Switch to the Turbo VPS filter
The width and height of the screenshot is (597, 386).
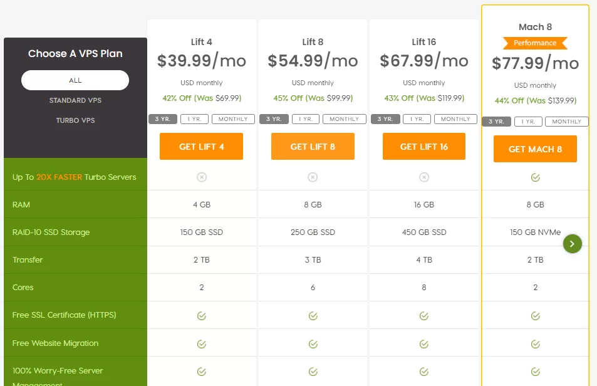click(75, 120)
